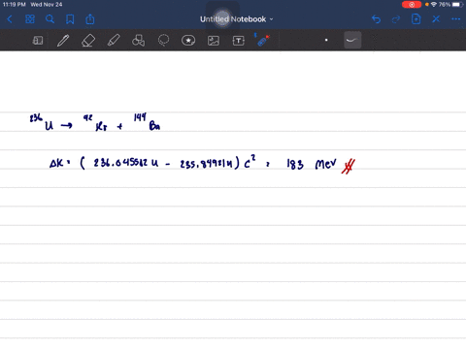Tap the red screen recording indicator
Viewport: 466px width, 349px height.
tap(412, 5)
